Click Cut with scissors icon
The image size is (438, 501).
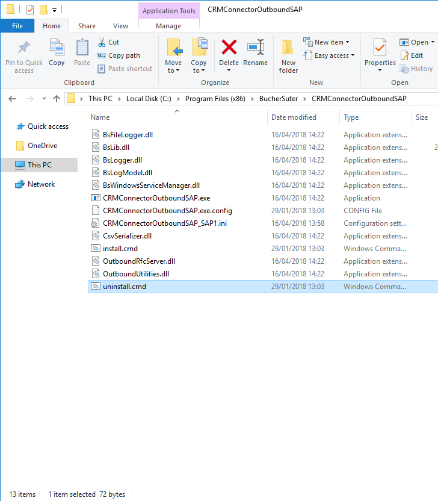[108, 42]
